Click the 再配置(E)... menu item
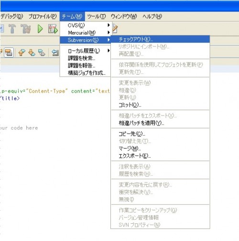 pyautogui.click(x=160, y=54)
